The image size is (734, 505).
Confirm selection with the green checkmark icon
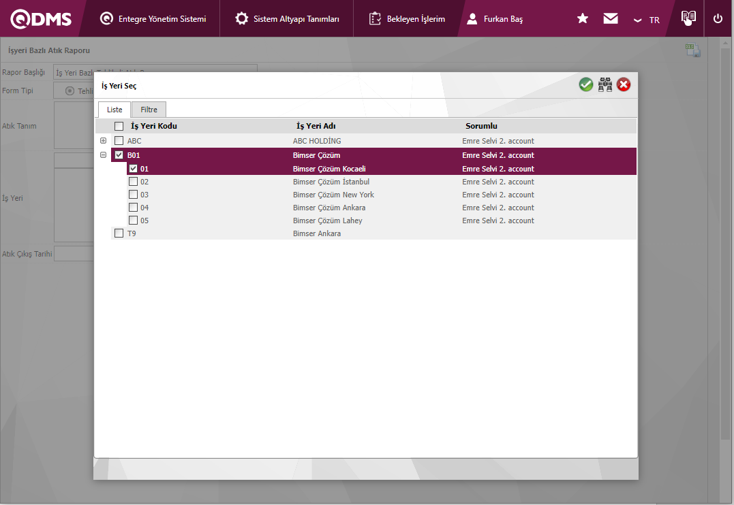click(x=585, y=84)
